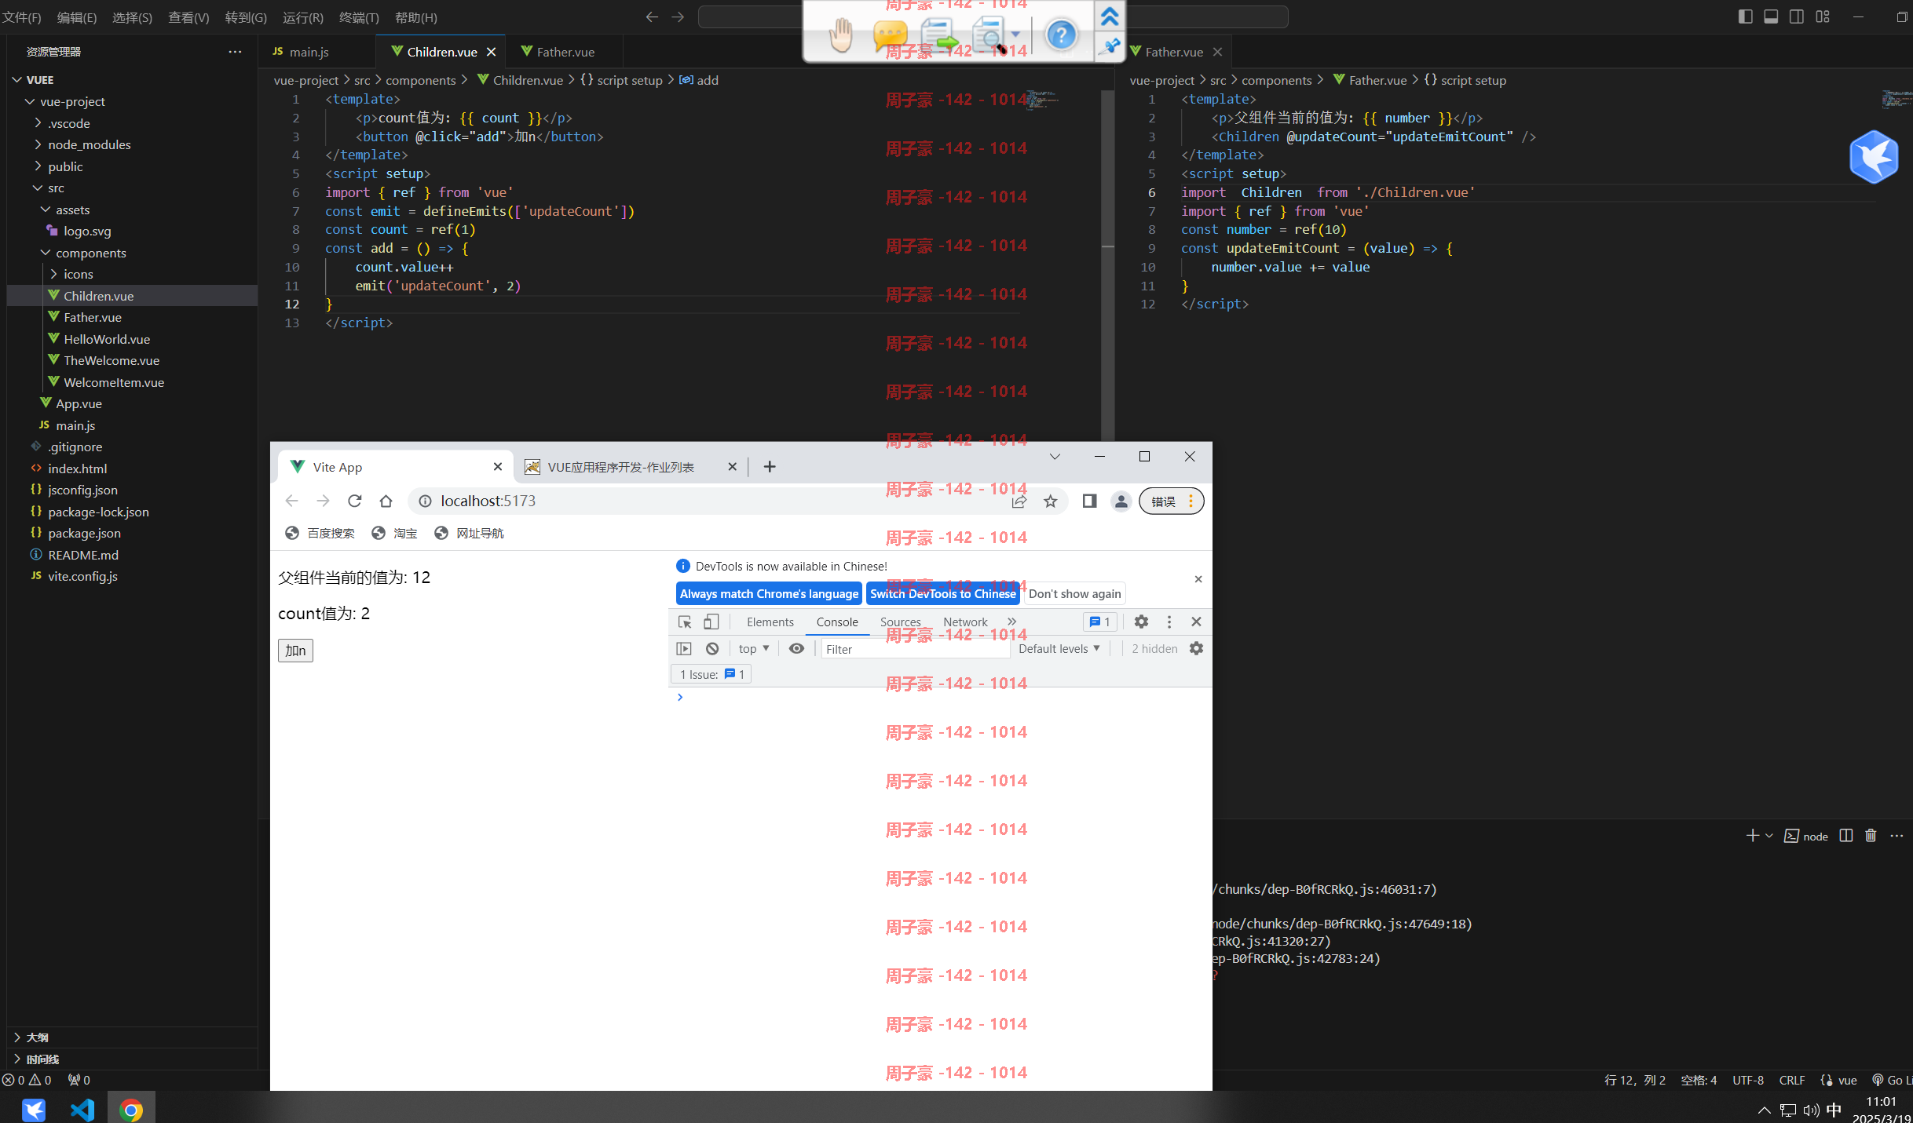Customize VS Code layout icon
Viewport: 1913px width, 1123px height.
tap(1823, 16)
